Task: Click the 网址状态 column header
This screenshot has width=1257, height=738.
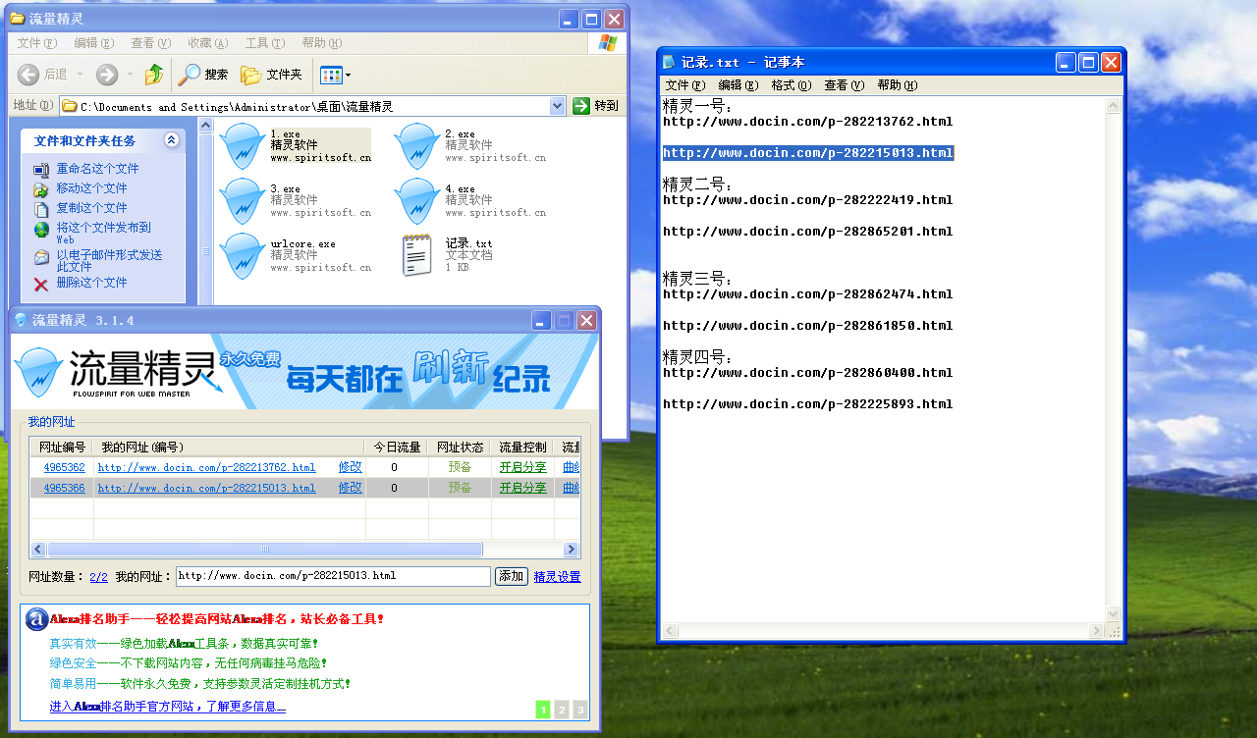Action: [459, 447]
